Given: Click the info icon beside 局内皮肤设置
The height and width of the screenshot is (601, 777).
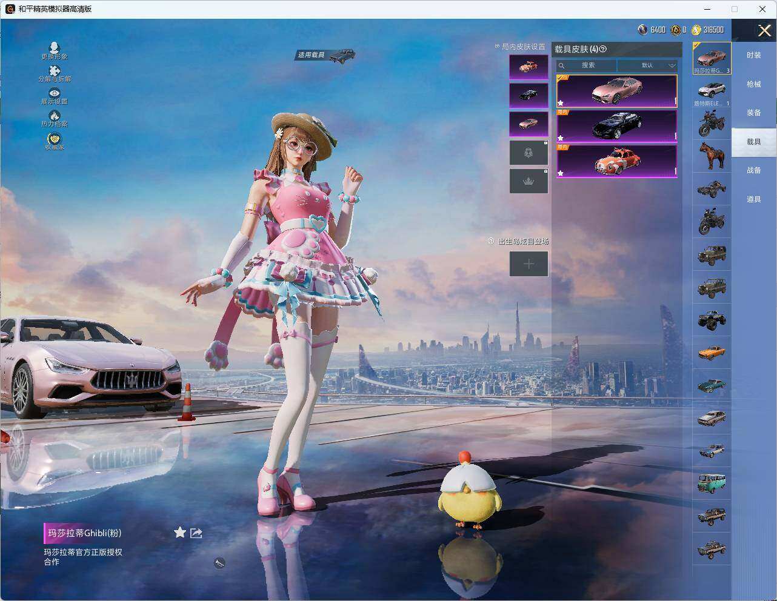Looking at the screenshot, I should (x=497, y=46).
